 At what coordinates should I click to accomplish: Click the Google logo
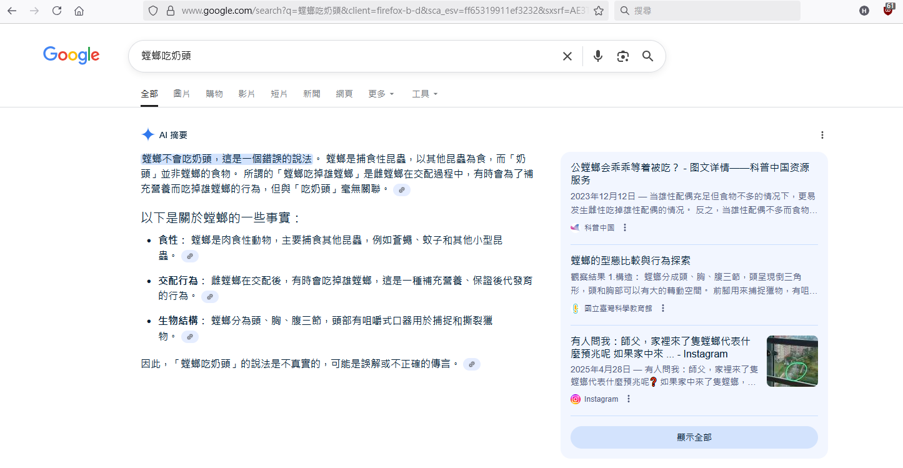[71, 55]
